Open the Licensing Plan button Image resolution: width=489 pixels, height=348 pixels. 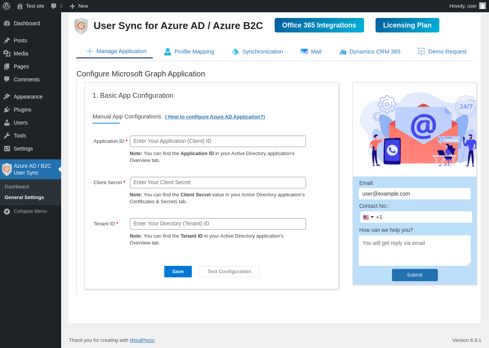407,25
